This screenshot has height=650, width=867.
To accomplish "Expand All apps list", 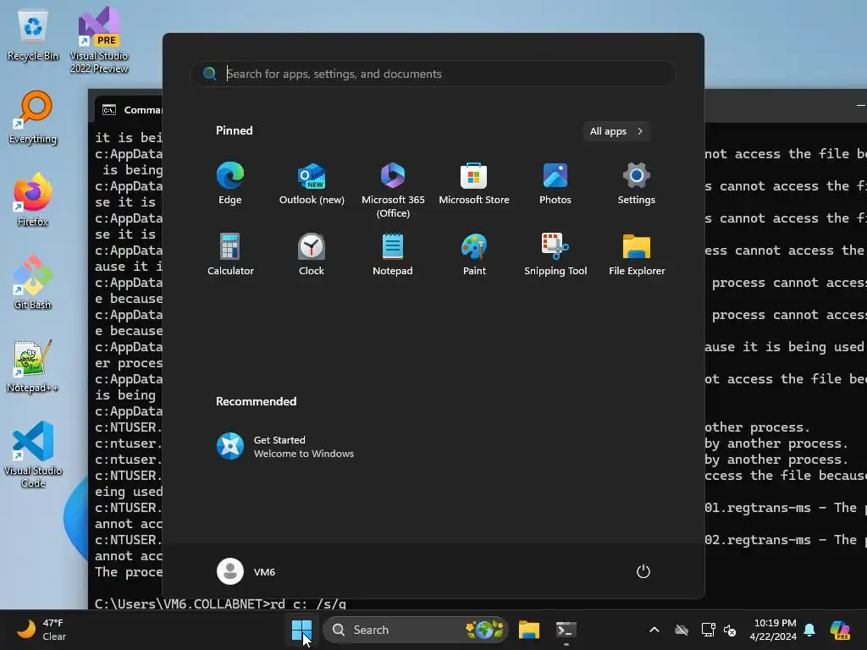I will tap(616, 131).
